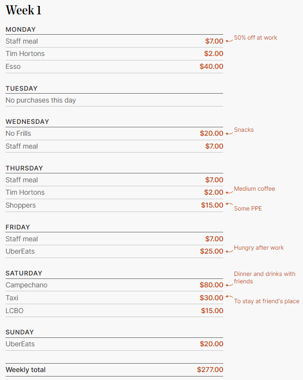Select the MONDAY day header
The height and width of the screenshot is (380, 303).
21,29
